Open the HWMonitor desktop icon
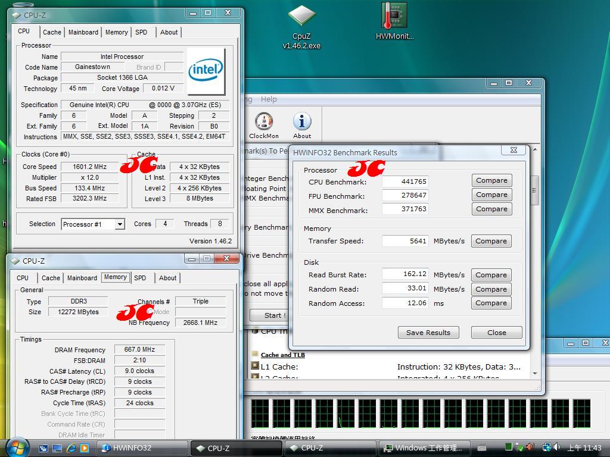610x457 pixels. (394, 21)
